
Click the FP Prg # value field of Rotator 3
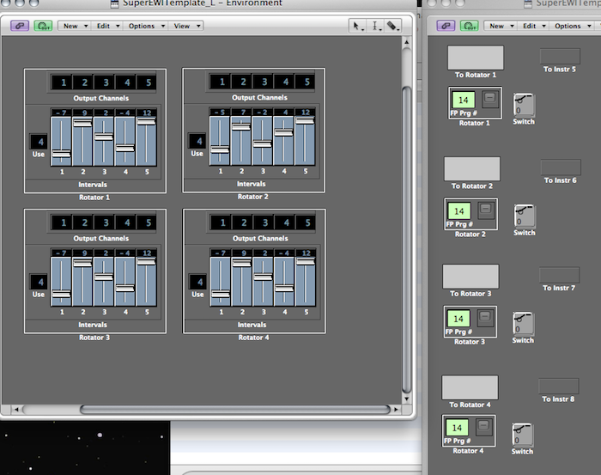pos(458,319)
